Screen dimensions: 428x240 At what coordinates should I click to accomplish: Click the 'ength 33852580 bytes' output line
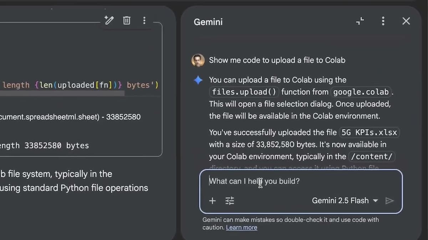(x=44, y=145)
